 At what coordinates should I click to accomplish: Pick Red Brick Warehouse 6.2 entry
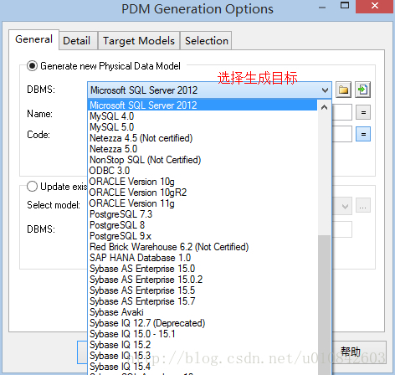coord(203,247)
